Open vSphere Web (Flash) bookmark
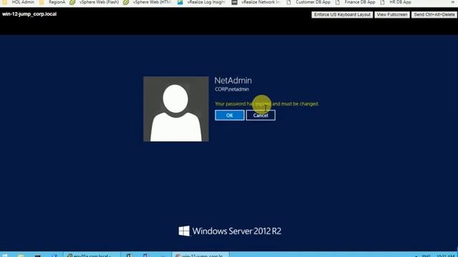Viewport: 458px width, 257px height. 94,2
